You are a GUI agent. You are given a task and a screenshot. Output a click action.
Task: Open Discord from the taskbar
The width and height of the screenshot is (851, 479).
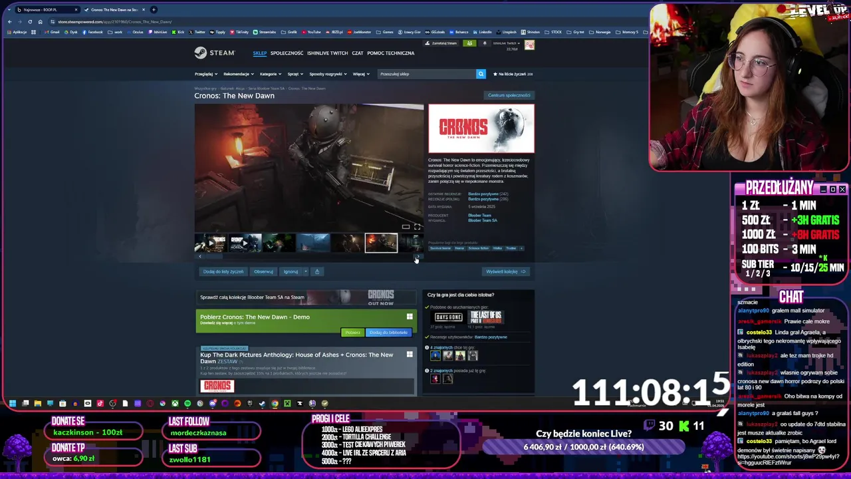213,403
